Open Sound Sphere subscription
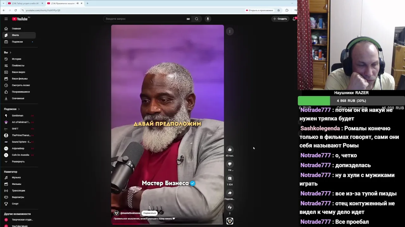The image size is (405, 227). point(19,142)
